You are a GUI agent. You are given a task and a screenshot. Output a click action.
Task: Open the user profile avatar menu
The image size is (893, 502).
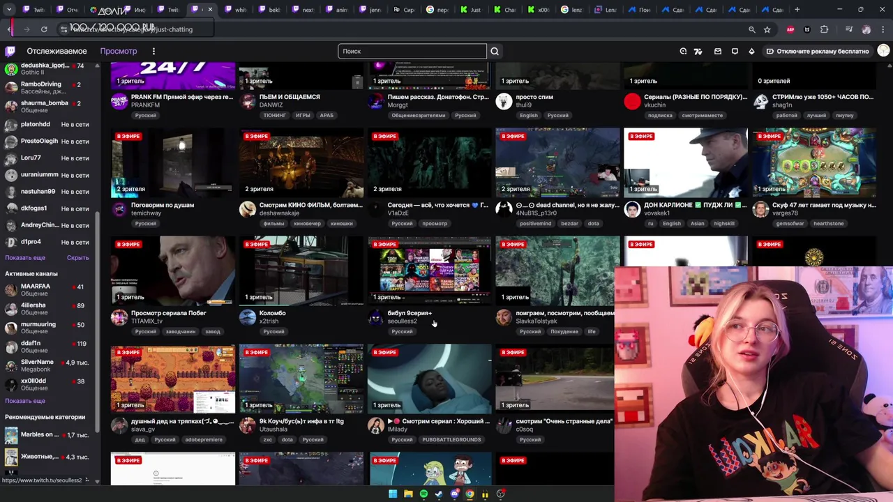pos(883,51)
